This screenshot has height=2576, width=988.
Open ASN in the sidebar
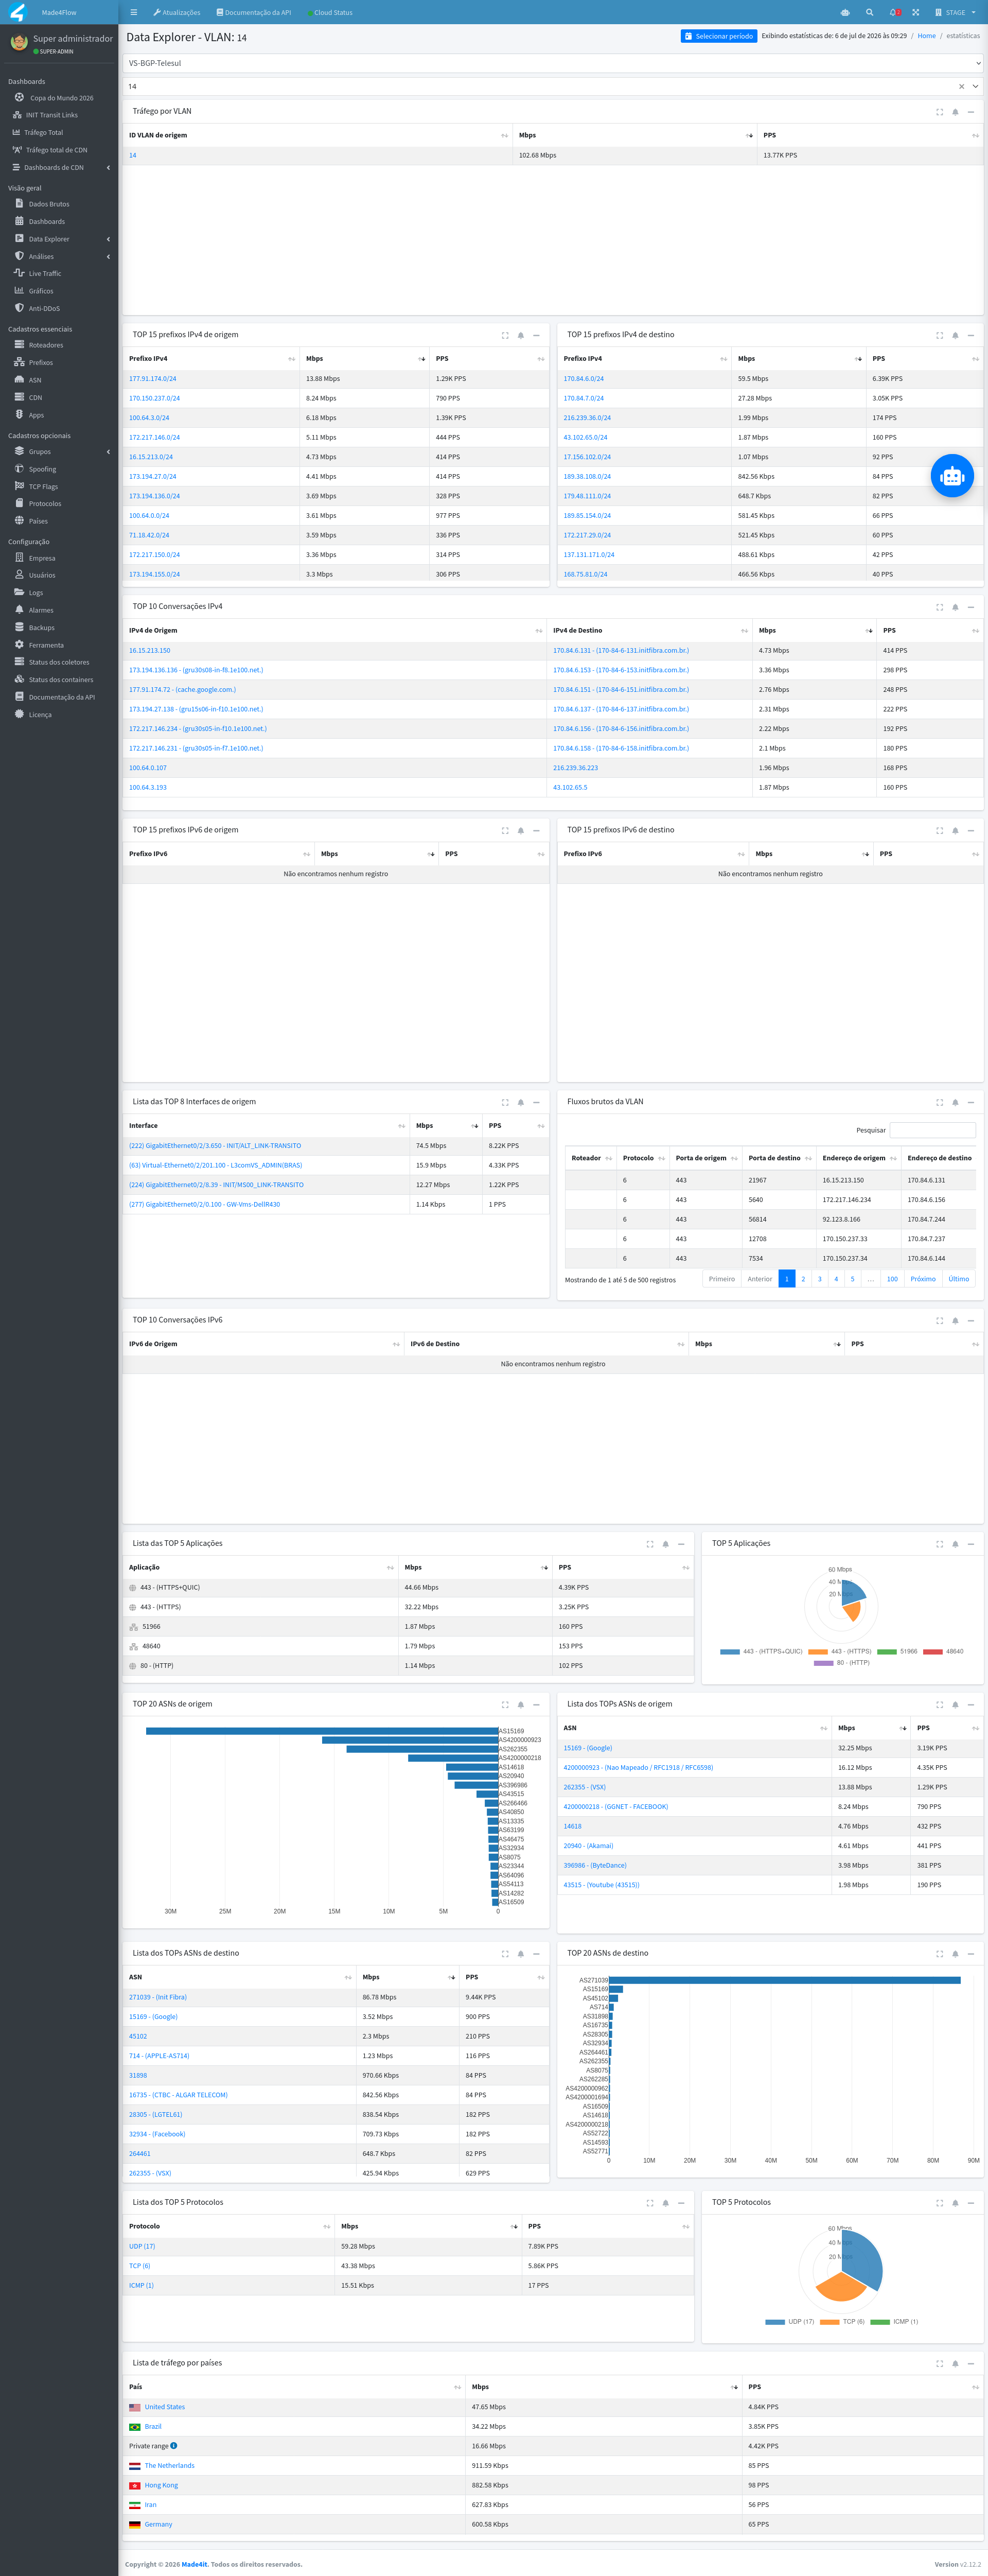(x=34, y=380)
